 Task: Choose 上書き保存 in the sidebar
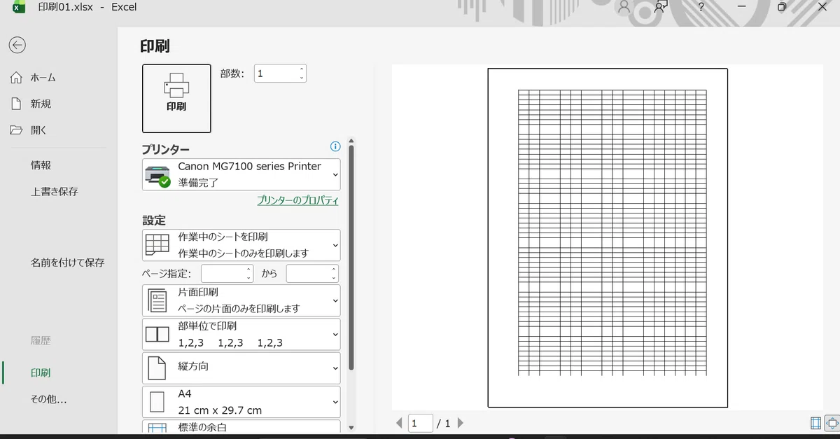[54, 191]
